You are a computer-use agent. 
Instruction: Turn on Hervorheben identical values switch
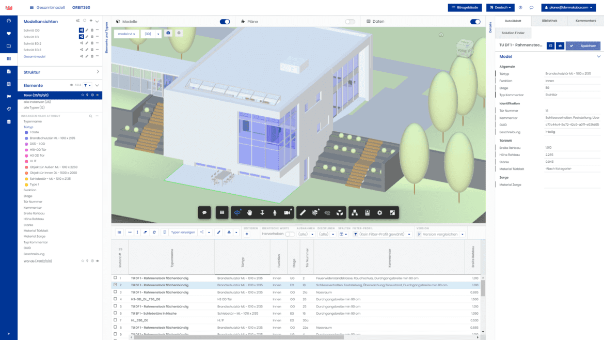pyautogui.click(x=290, y=234)
